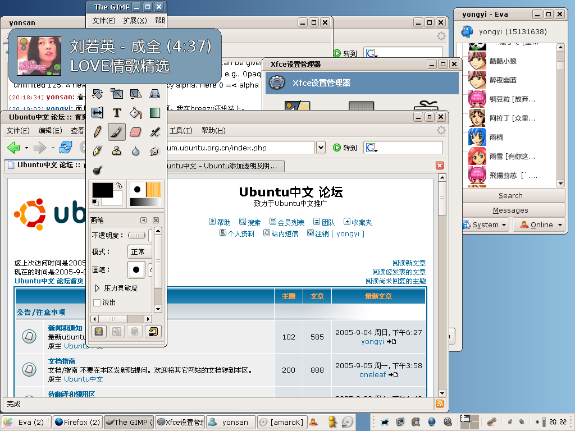
Task: Select the Scale tool in GIMP
Action: [117, 94]
